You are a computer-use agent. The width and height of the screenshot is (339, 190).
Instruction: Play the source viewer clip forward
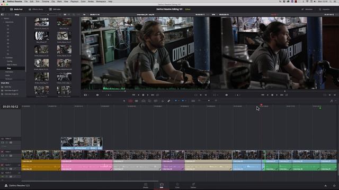point(148,95)
